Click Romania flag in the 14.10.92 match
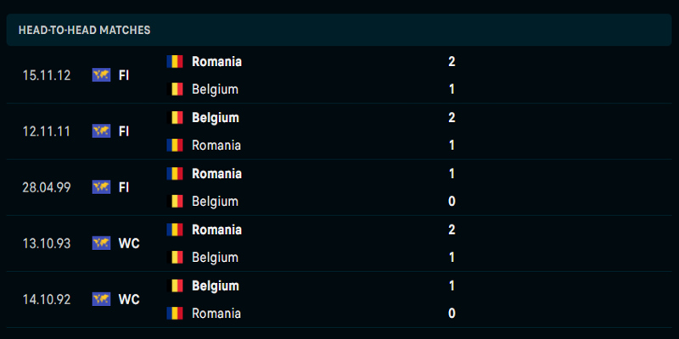Viewport: 679px width, 339px height. [x=175, y=313]
